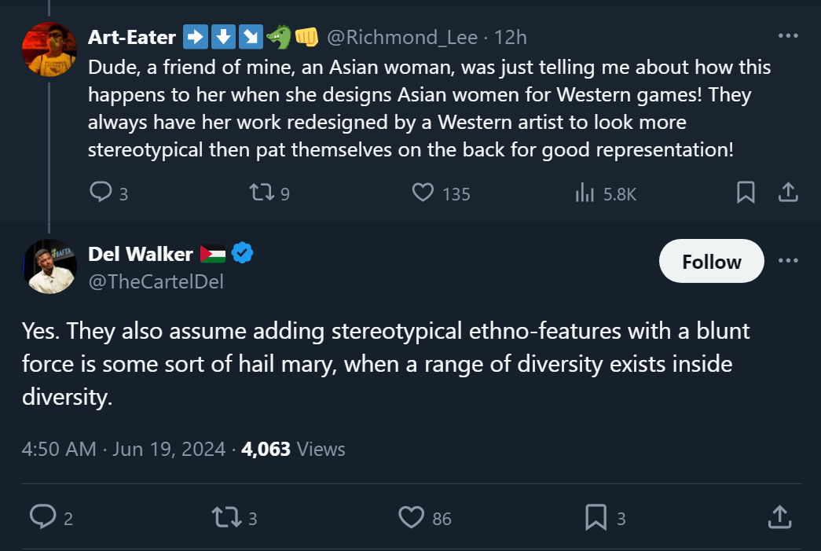Open Art-Eater's profile picture
The image size is (821, 551).
49,49
